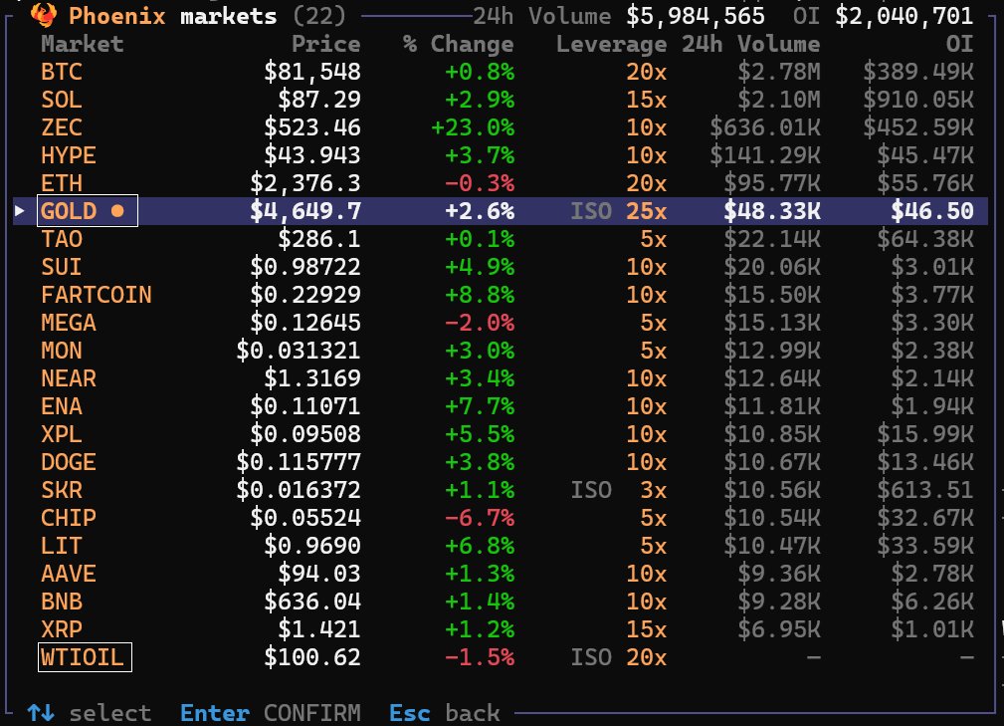Click SKR open interest $613.51
The height and width of the screenshot is (726, 1004).
(x=925, y=490)
